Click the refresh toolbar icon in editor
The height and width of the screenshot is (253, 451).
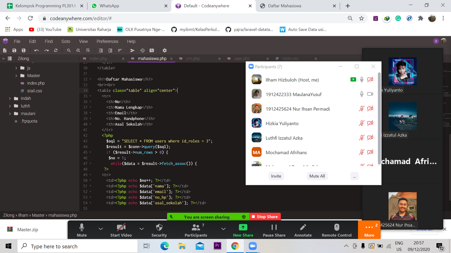tap(56, 51)
